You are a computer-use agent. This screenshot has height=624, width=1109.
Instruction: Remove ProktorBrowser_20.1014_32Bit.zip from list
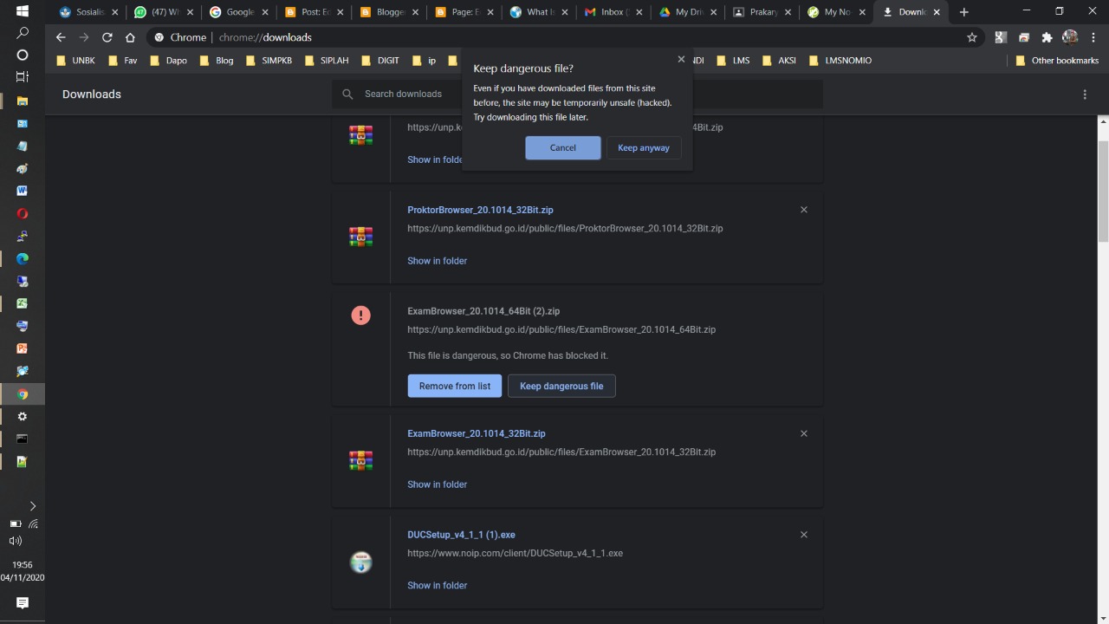pos(804,210)
